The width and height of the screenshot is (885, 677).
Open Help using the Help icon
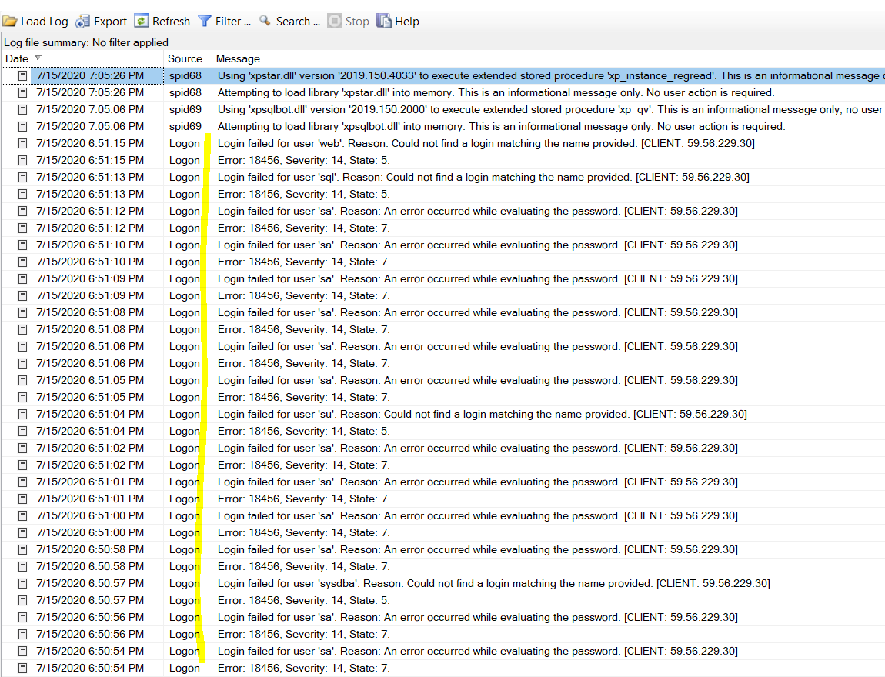[x=382, y=21]
